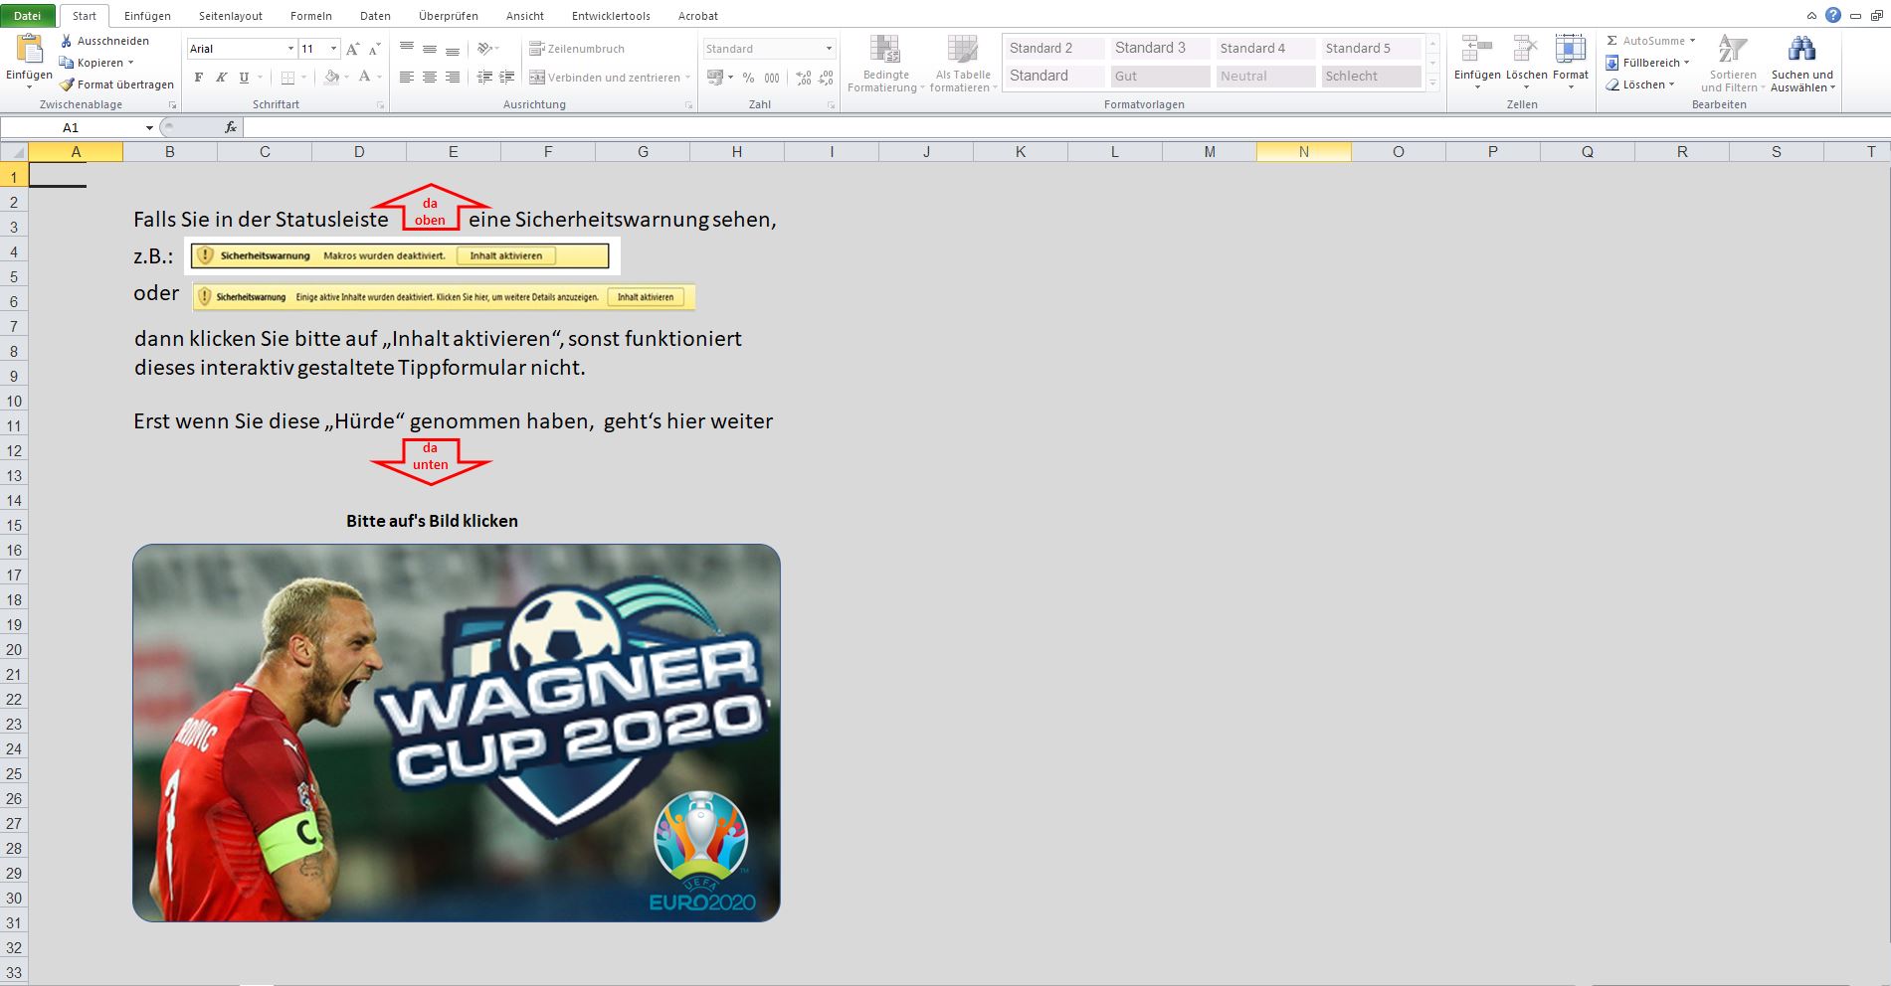Toggle italic formatting with the K button
This screenshot has width=1891, height=986.
221,78
